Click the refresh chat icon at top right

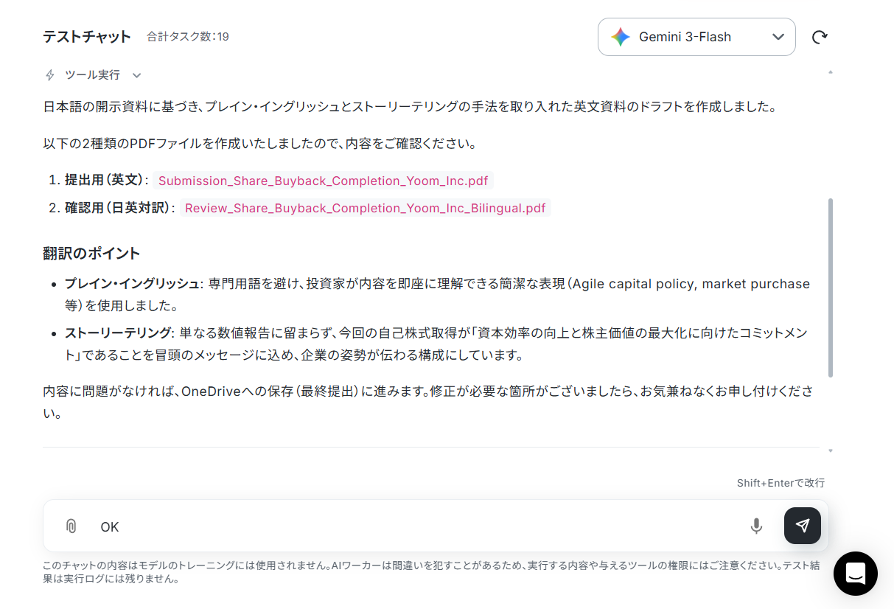point(820,37)
